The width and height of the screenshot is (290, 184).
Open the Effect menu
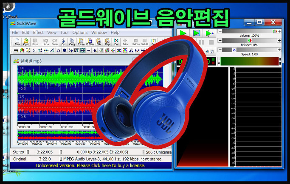(38, 33)
